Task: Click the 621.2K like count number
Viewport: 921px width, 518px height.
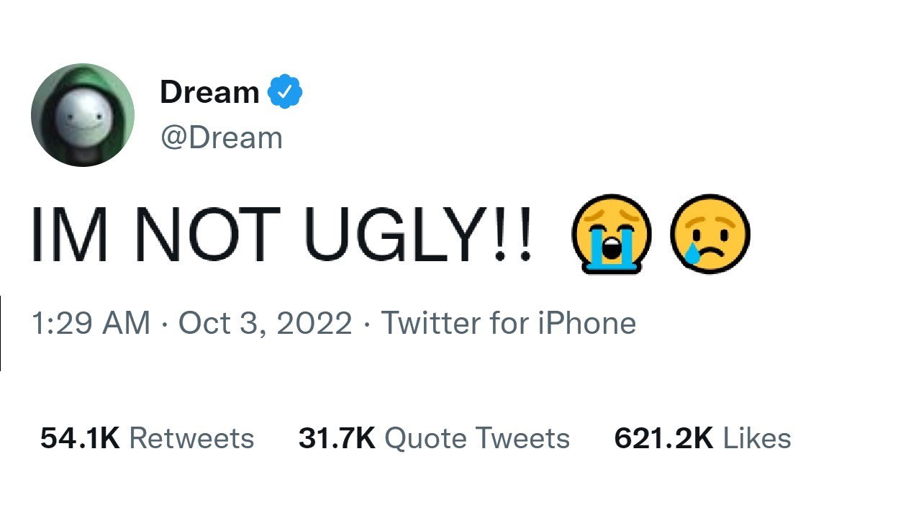Action: 663,438
